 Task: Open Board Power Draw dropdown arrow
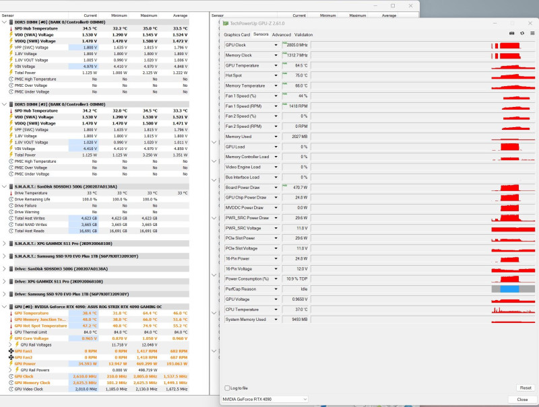(x=276, y=188)
